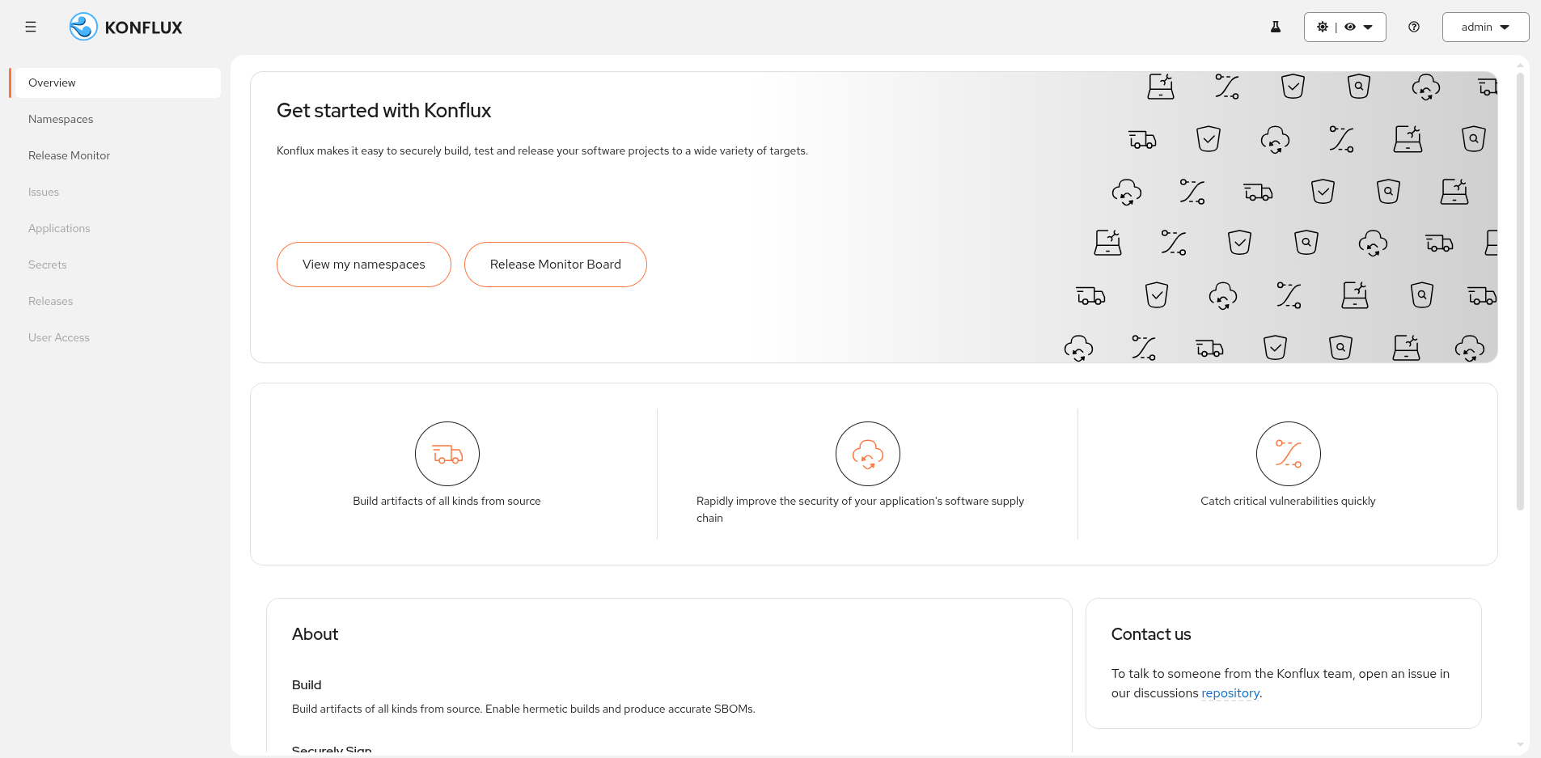Expand the admin user menu
1541x758 pixels.
[x=1485, y=27]
